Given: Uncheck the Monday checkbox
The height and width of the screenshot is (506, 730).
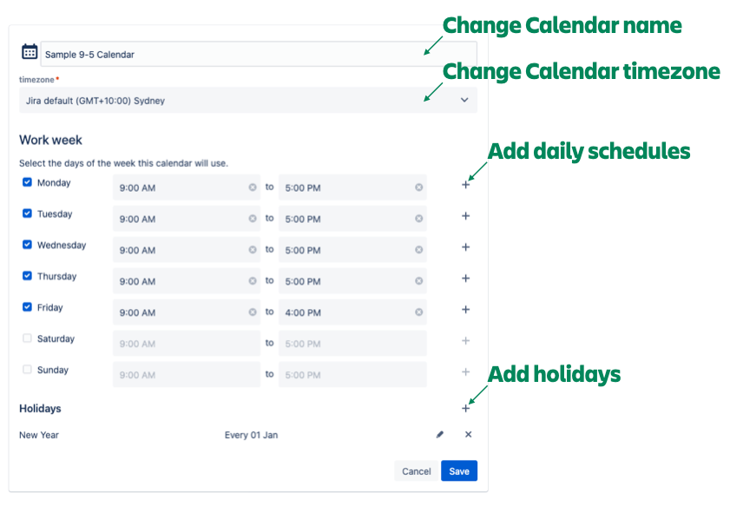Looking at the screenshot, I should click(28, 183).
